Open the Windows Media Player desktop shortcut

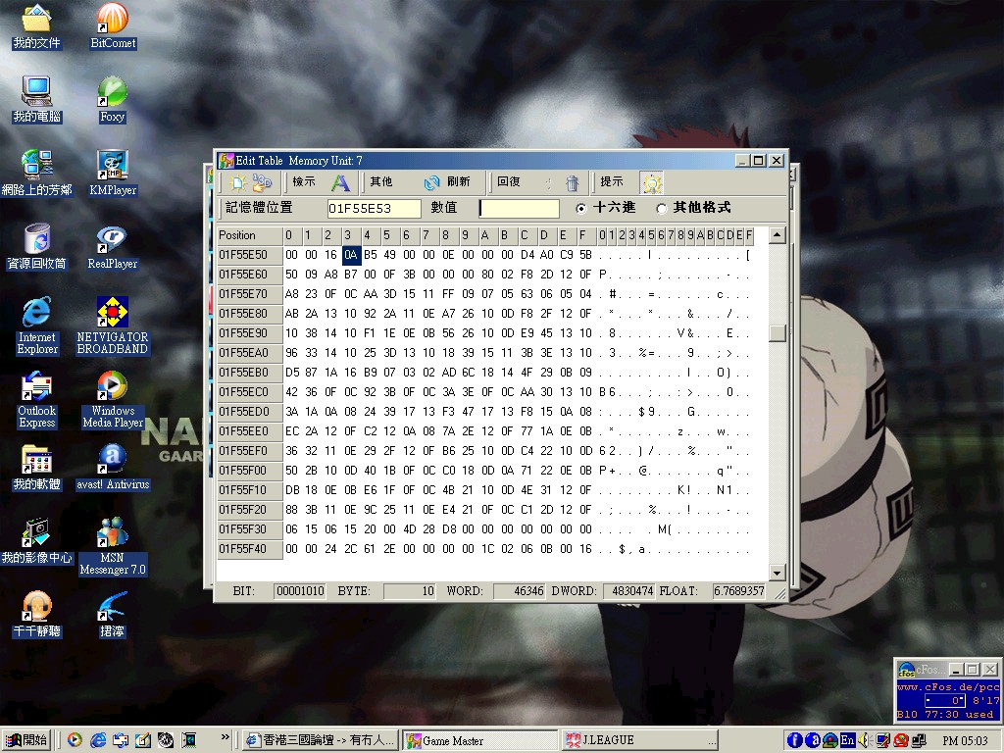click(113, 400)
